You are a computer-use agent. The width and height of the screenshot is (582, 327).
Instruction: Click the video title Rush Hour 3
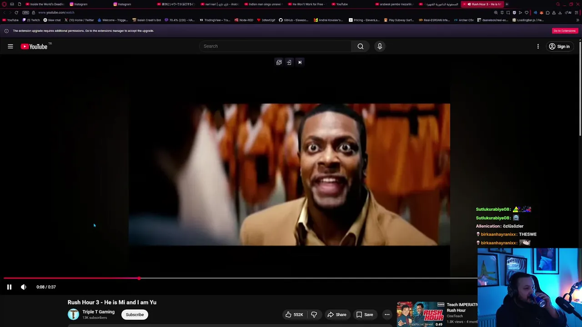point(112,302)
